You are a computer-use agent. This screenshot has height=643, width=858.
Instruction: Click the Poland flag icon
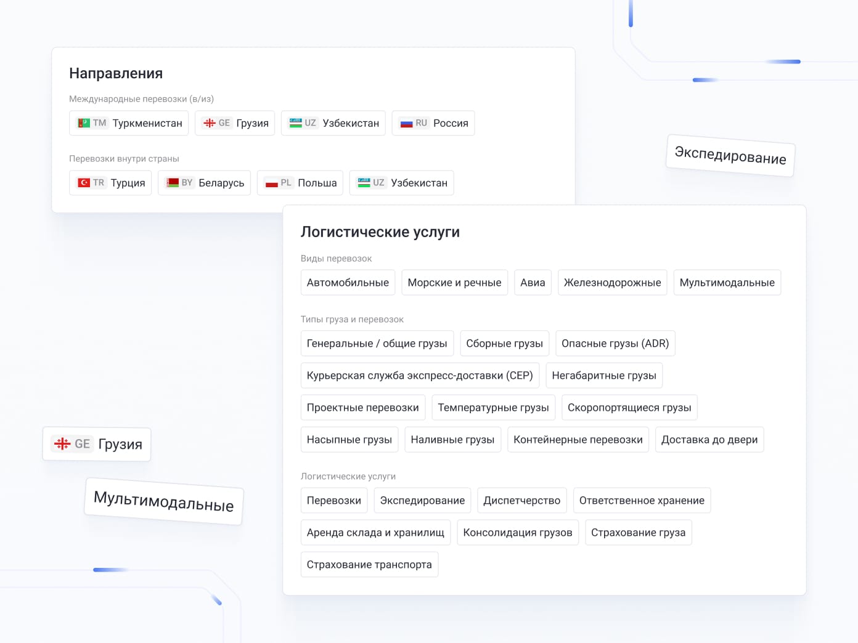pos(272,183)
